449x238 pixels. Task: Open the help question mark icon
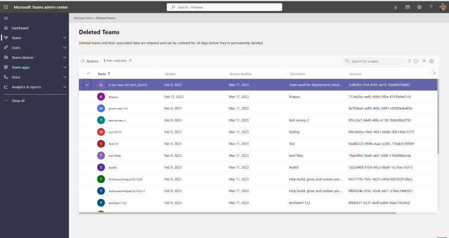(x=431, y=7)
